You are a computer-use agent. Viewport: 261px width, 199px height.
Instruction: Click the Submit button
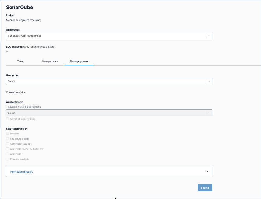(205, 188)
